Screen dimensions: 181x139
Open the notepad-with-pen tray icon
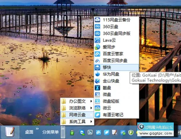[115, 132]
